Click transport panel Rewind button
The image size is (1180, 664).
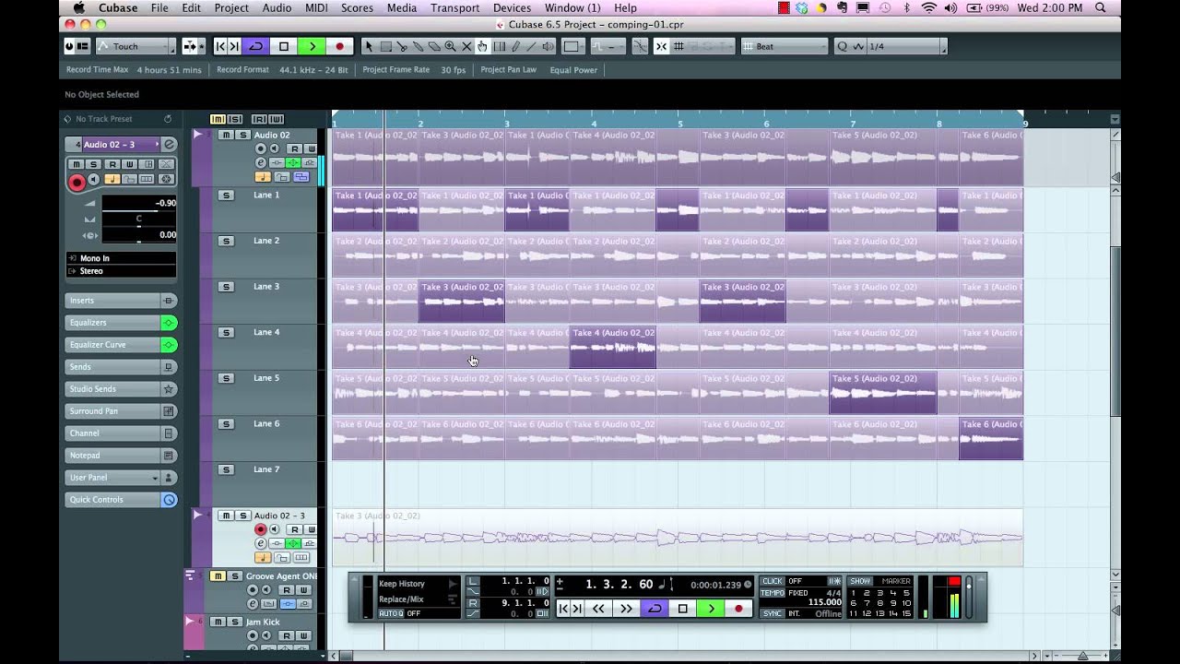point(598,609)
